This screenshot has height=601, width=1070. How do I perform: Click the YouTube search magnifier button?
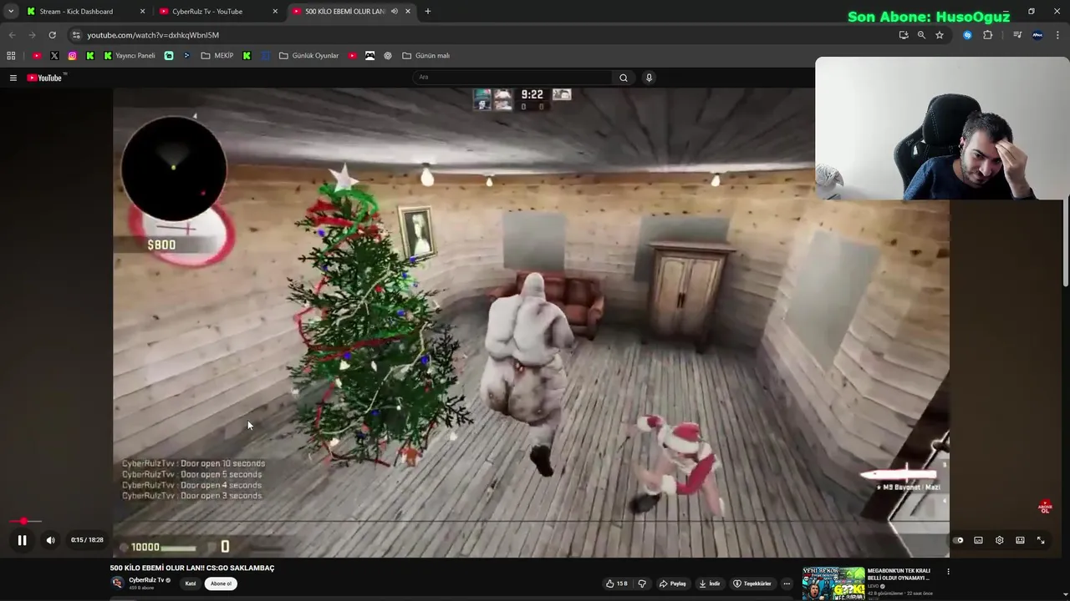click(623, 77)
